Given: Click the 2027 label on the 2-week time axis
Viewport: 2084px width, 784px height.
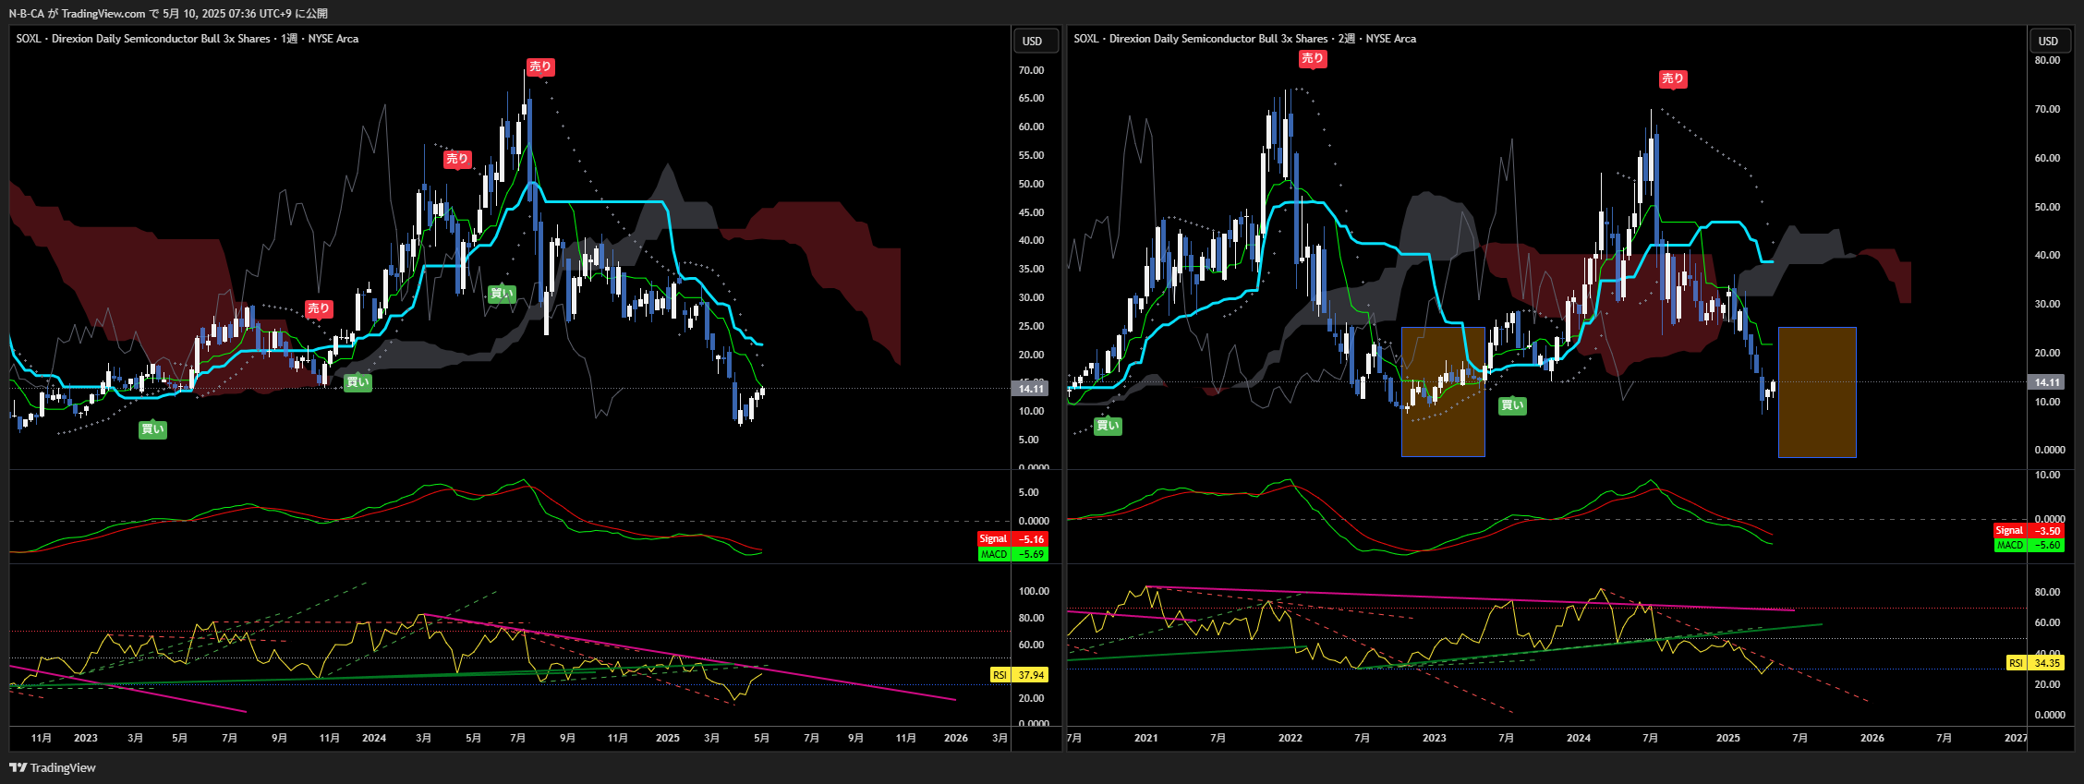Looking at the screenshot, I should click(x=2016, y=738).
